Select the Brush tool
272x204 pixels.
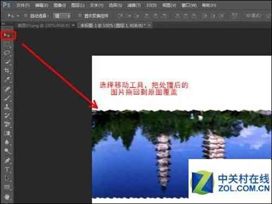7,98
